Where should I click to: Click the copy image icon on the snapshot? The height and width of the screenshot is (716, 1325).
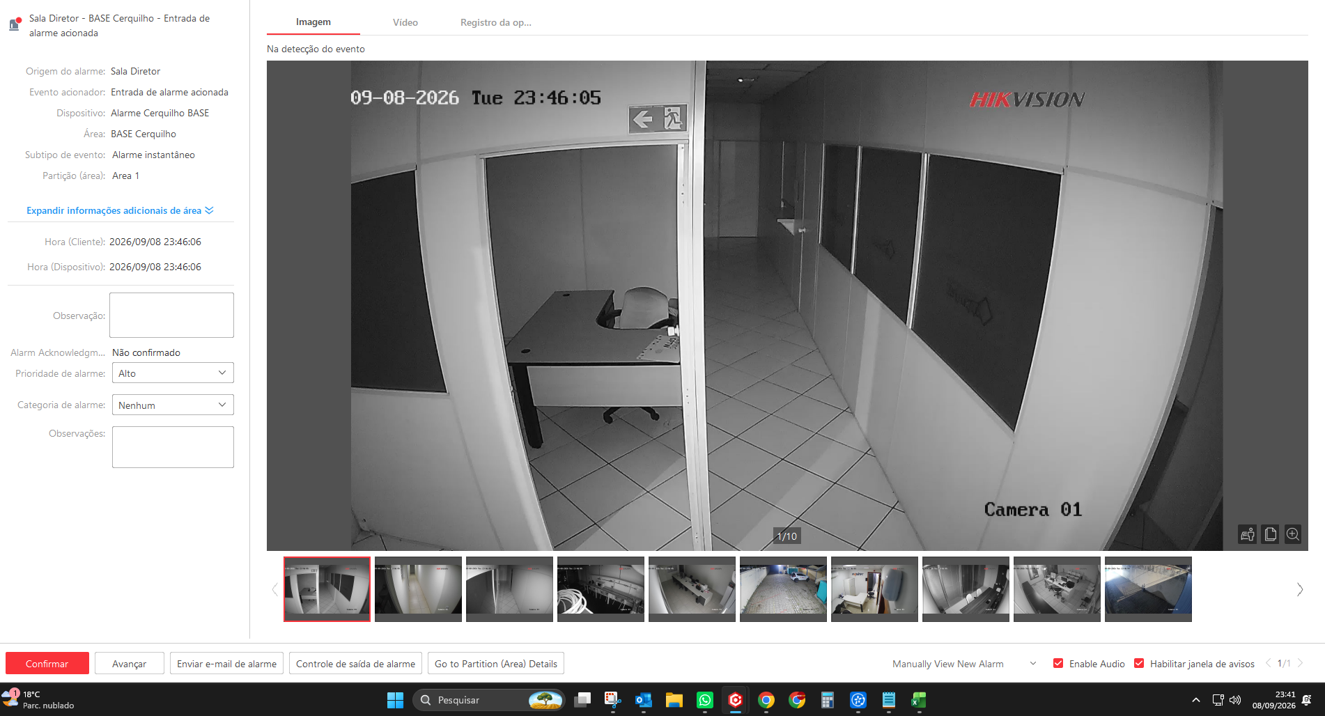1270,534
